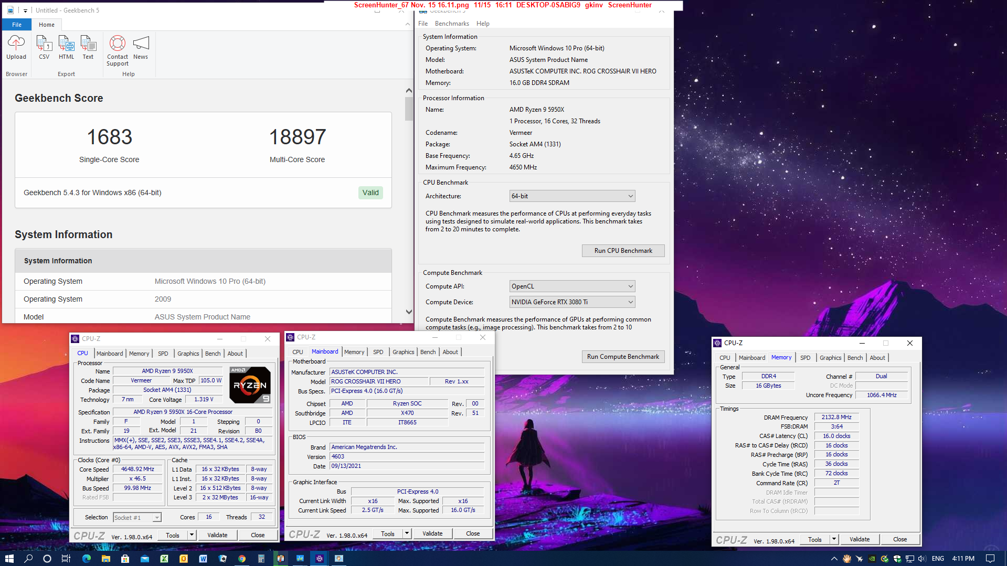Open NVIDIA tray icon
Screen dimensions: 1007x566
pyautogui.click(x=872, y=559)
